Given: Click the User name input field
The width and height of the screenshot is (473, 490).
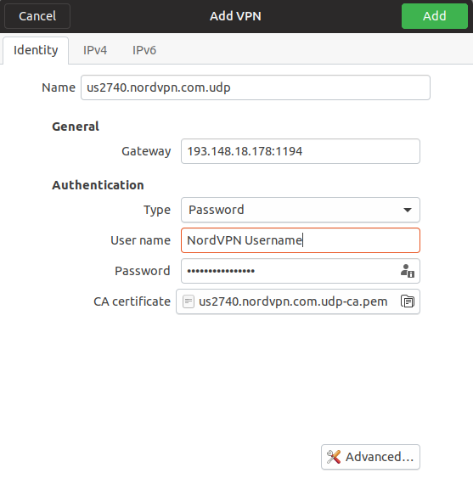Looking at the screenshot, I should [x=301, y=240].
